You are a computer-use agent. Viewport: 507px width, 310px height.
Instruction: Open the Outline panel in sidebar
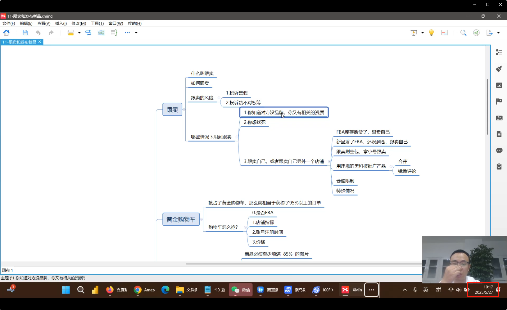[499, 52]
